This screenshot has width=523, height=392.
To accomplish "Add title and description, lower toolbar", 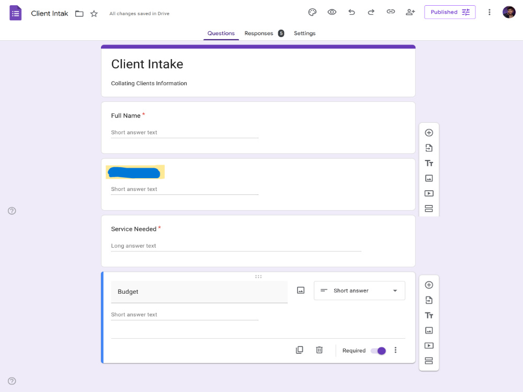I will coord(429,315).
